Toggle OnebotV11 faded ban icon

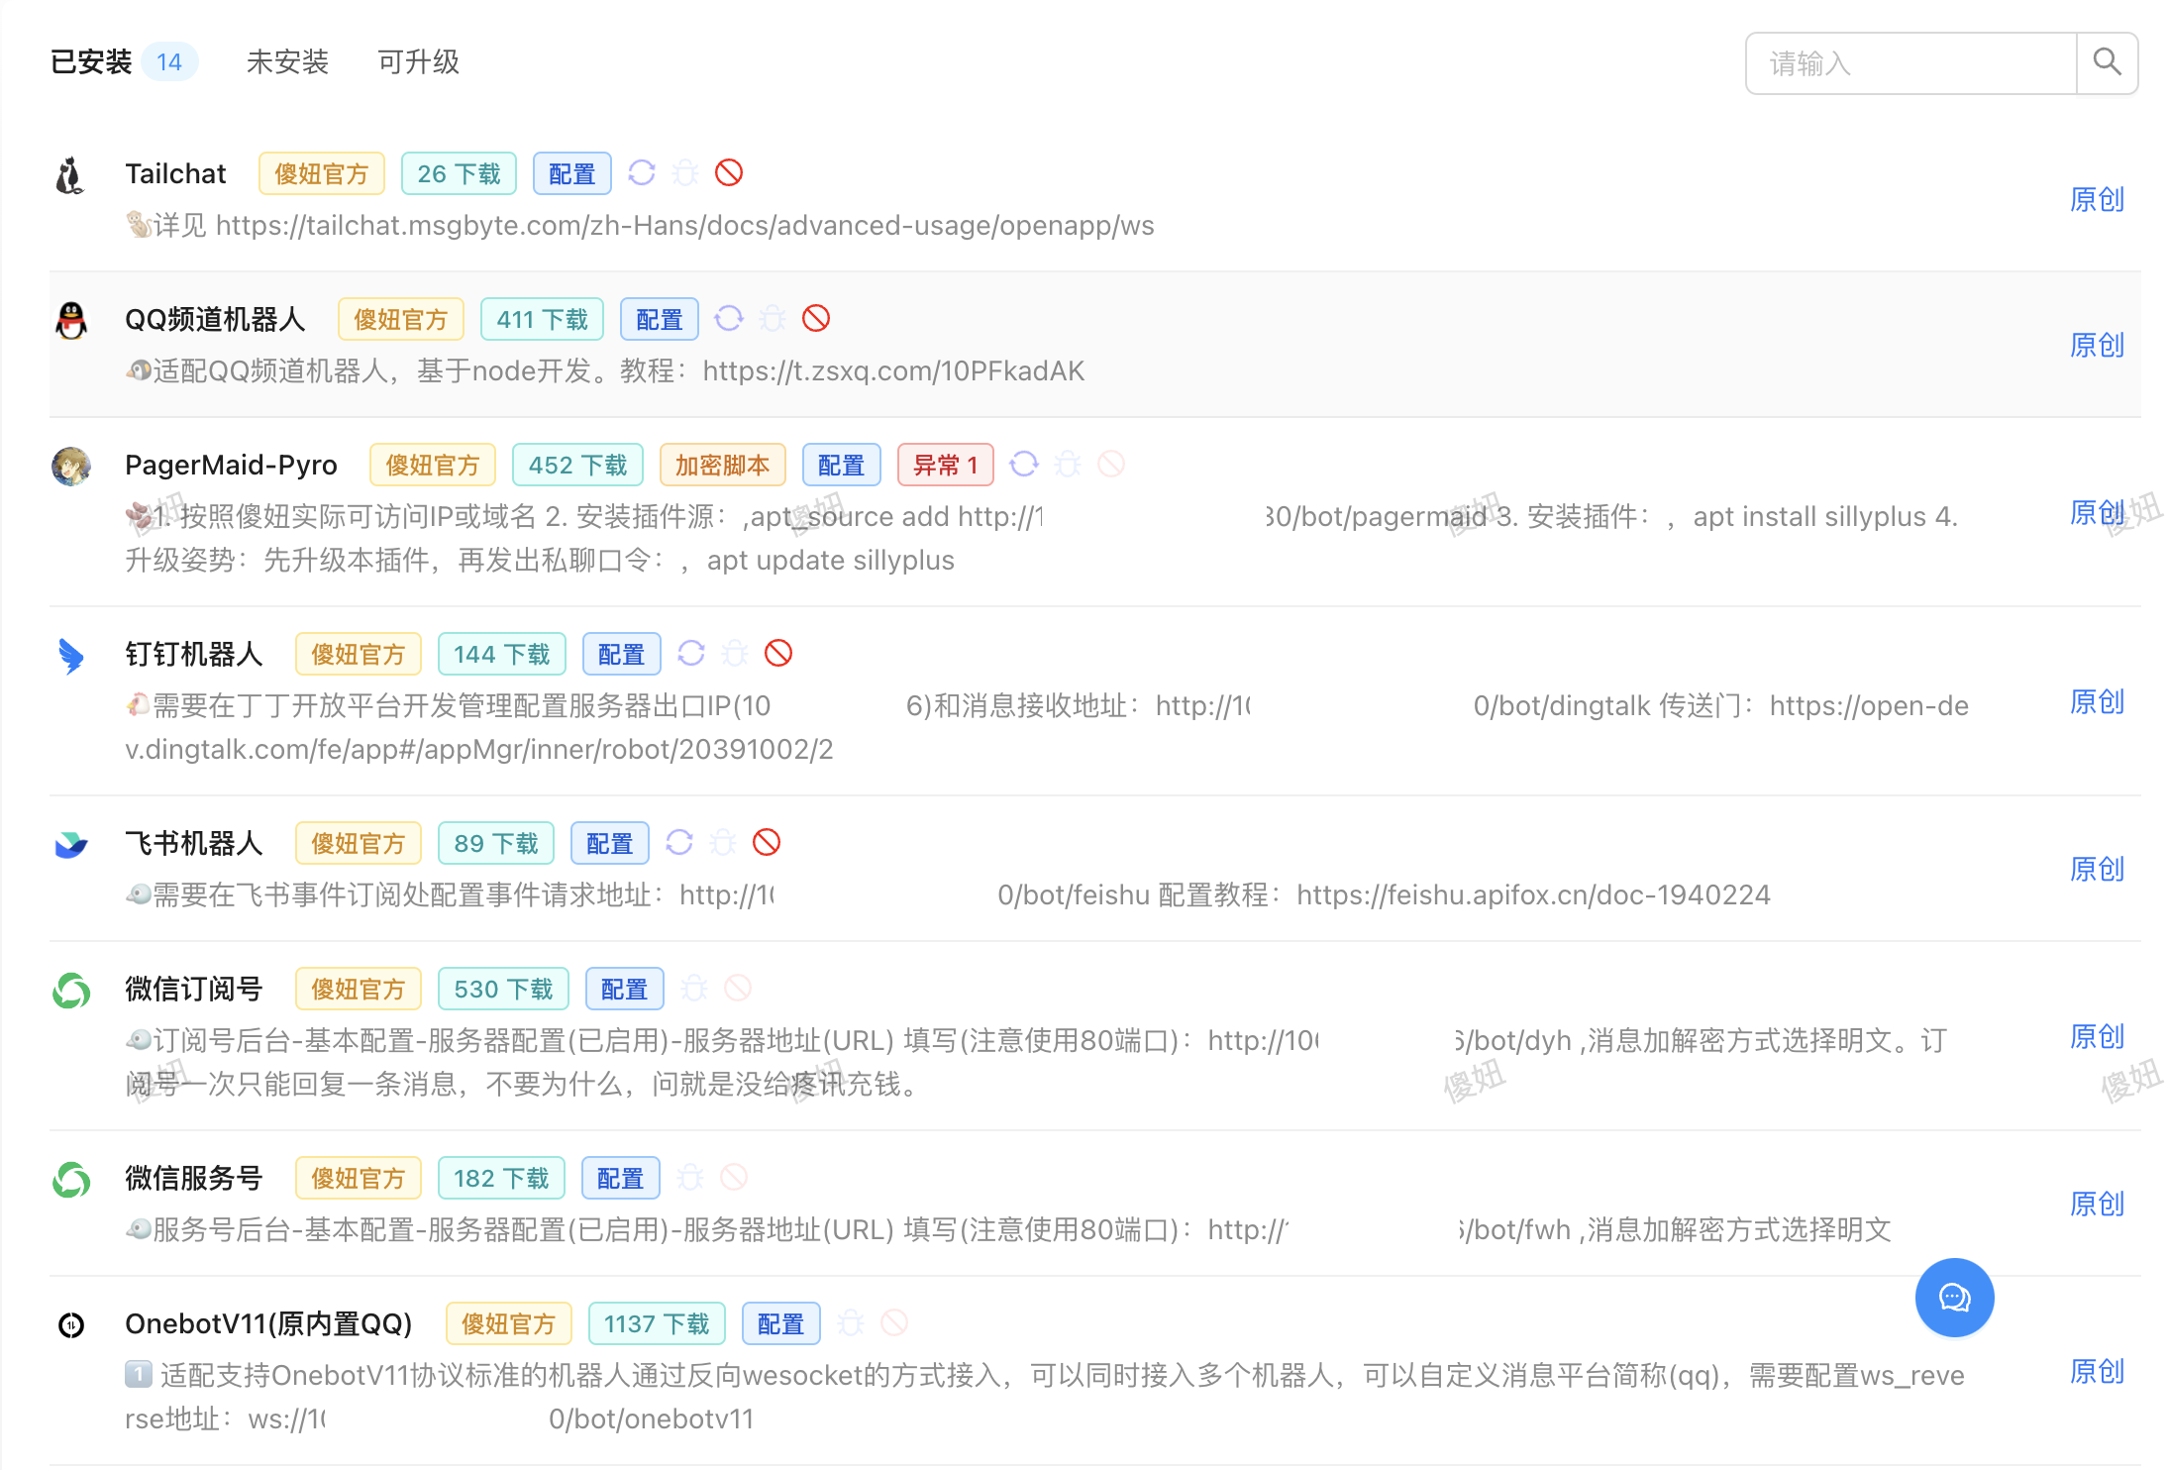coord(894,1323)
